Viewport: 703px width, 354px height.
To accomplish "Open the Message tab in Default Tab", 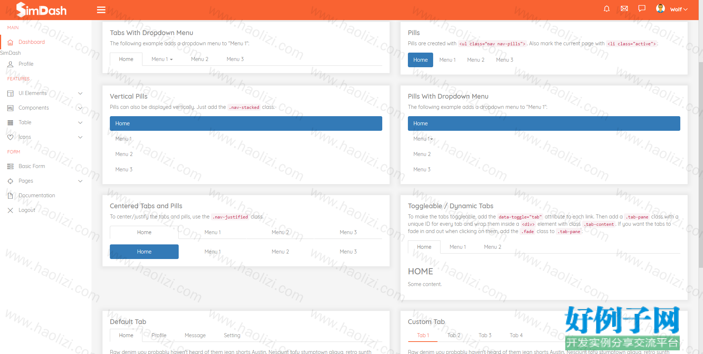I will click(x=195, y=335).
